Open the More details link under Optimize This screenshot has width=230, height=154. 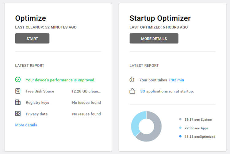point(26,125)
